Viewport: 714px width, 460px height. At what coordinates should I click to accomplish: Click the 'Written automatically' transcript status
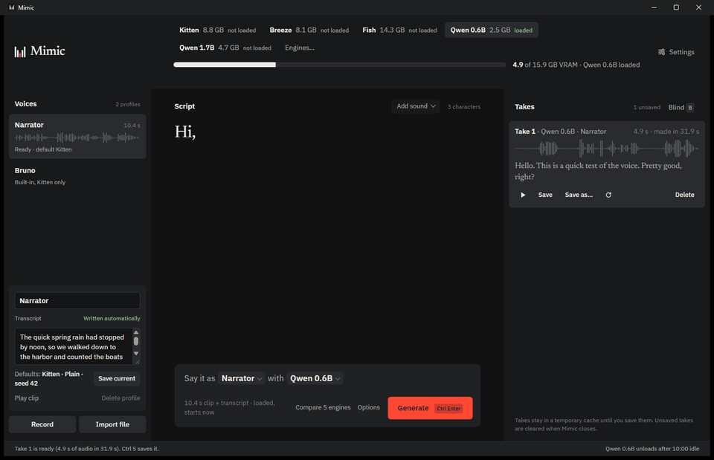tap(112, 319)
